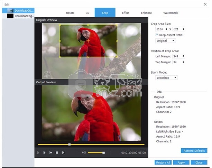Stop the video playback
Viewport: 212px width, 168px height.
click(x=57, y=152)
